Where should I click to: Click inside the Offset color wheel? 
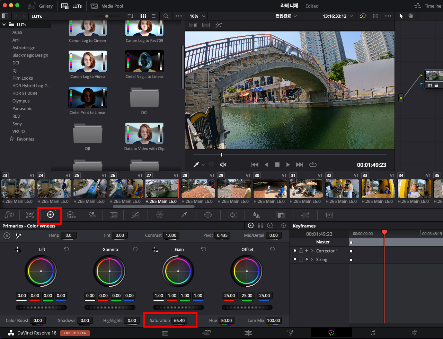247,271
